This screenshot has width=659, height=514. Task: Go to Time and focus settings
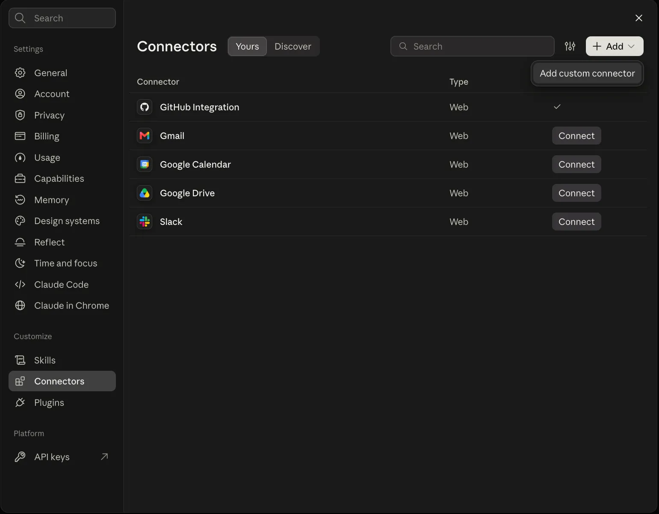(62, 263)
